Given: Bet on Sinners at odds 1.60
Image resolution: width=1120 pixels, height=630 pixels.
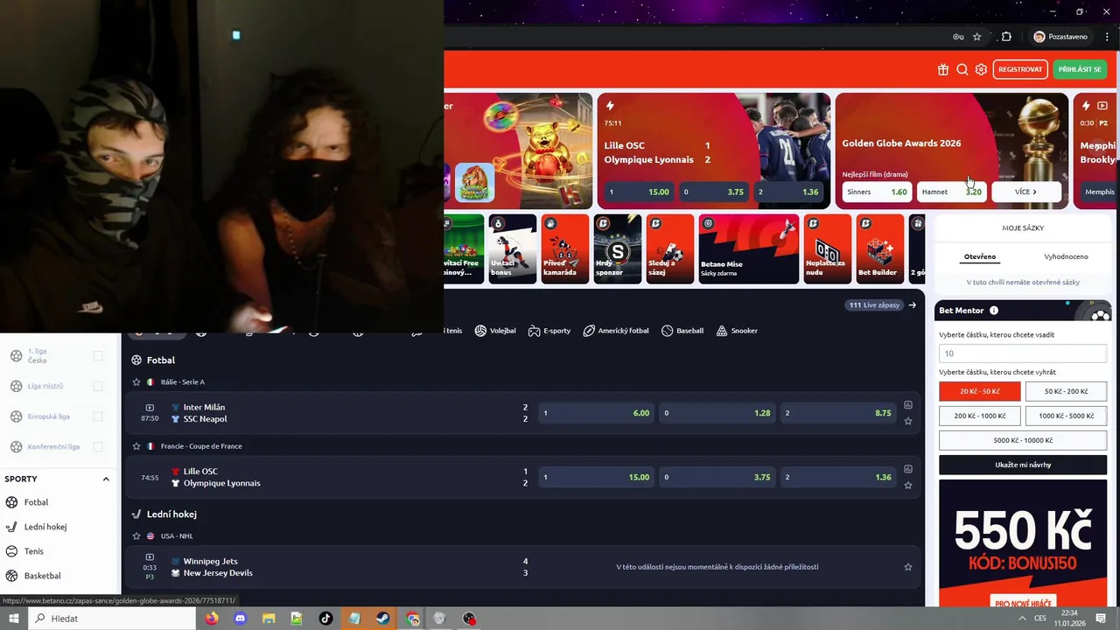Looking at the screenshot, I should coord(877,192).
